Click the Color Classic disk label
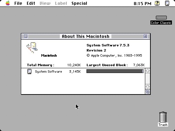 161,23
